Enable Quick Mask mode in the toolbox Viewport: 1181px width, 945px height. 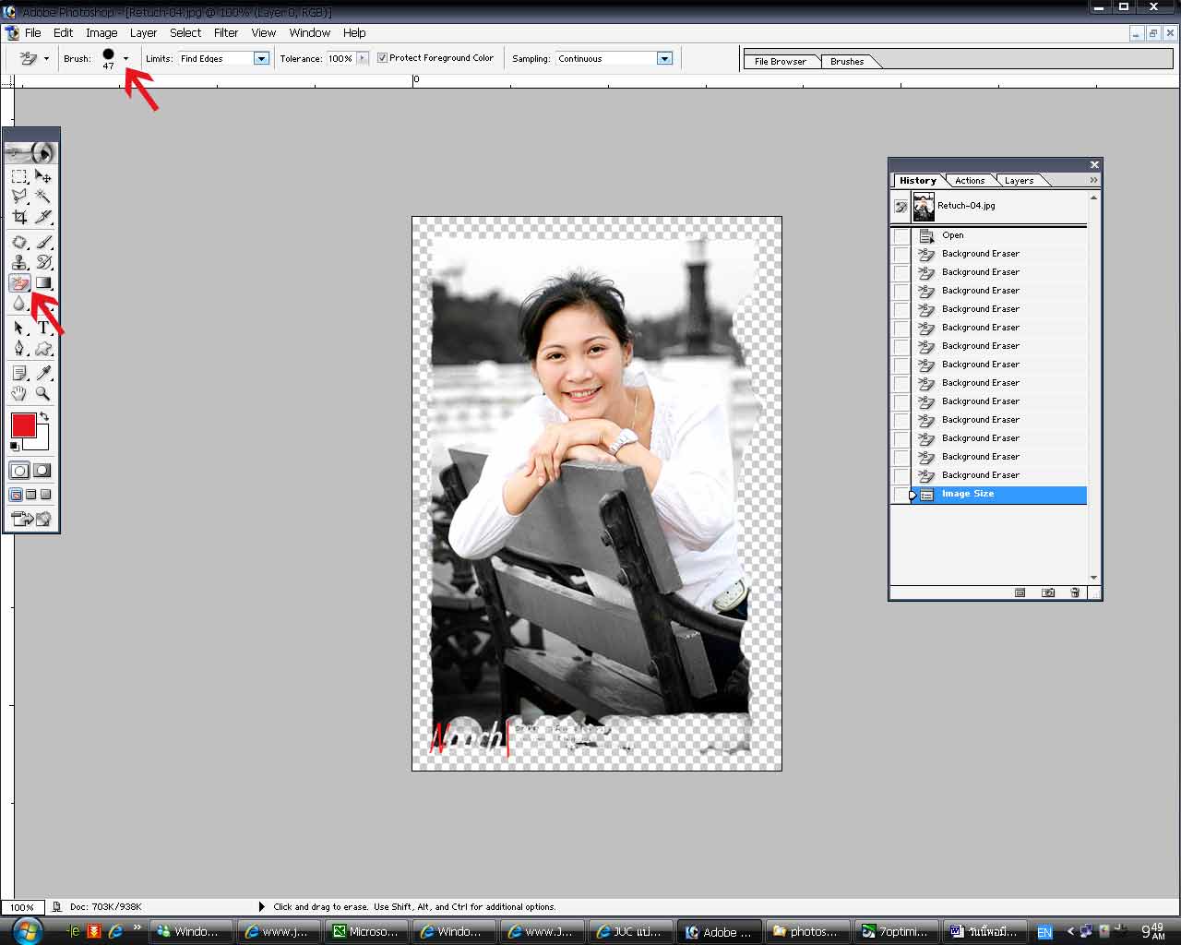[42, 471]
